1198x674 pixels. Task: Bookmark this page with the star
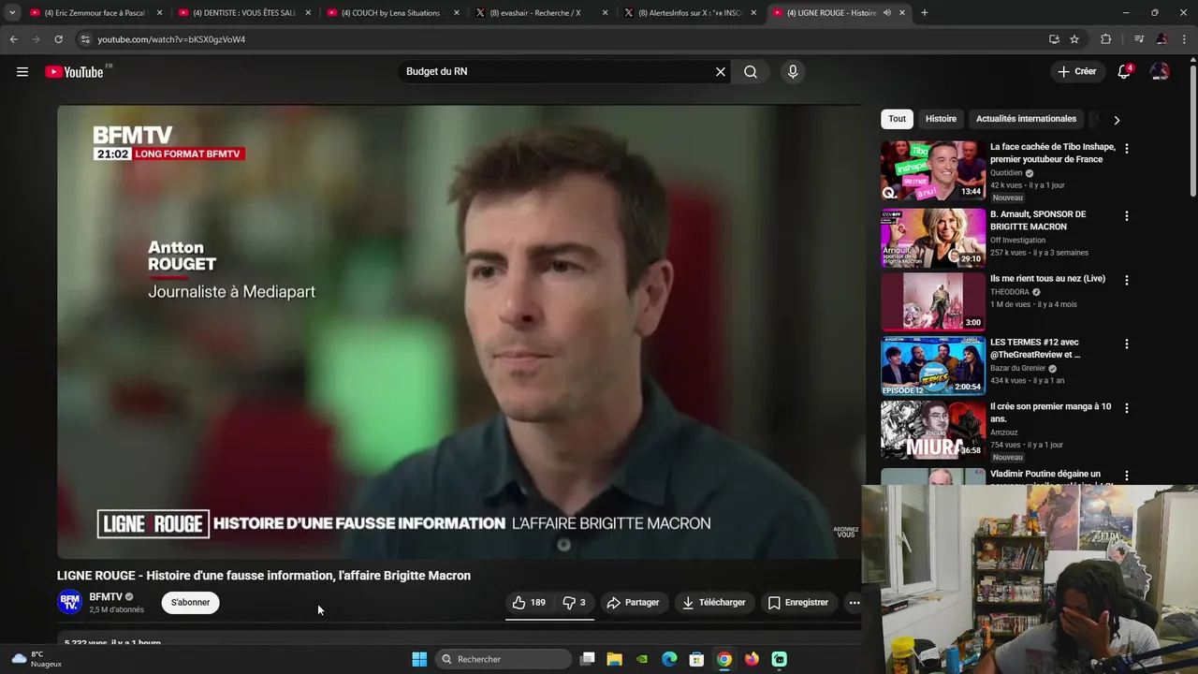[1074, 39]
